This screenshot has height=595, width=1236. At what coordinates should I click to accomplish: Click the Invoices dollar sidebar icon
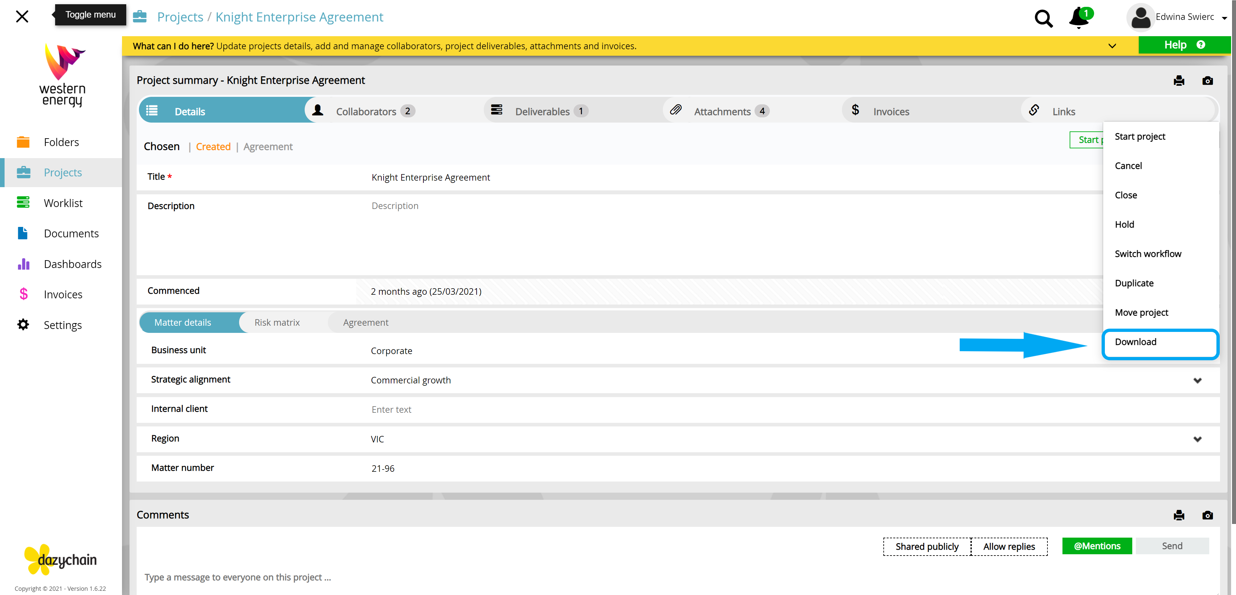coord(23,294)
